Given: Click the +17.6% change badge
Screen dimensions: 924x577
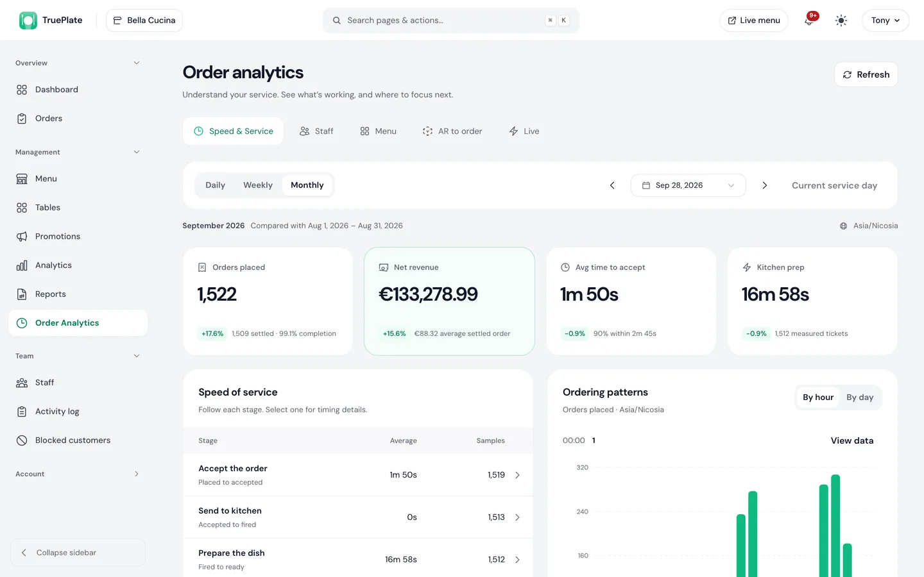Looking at the screenshot, I should coord(212,333).
